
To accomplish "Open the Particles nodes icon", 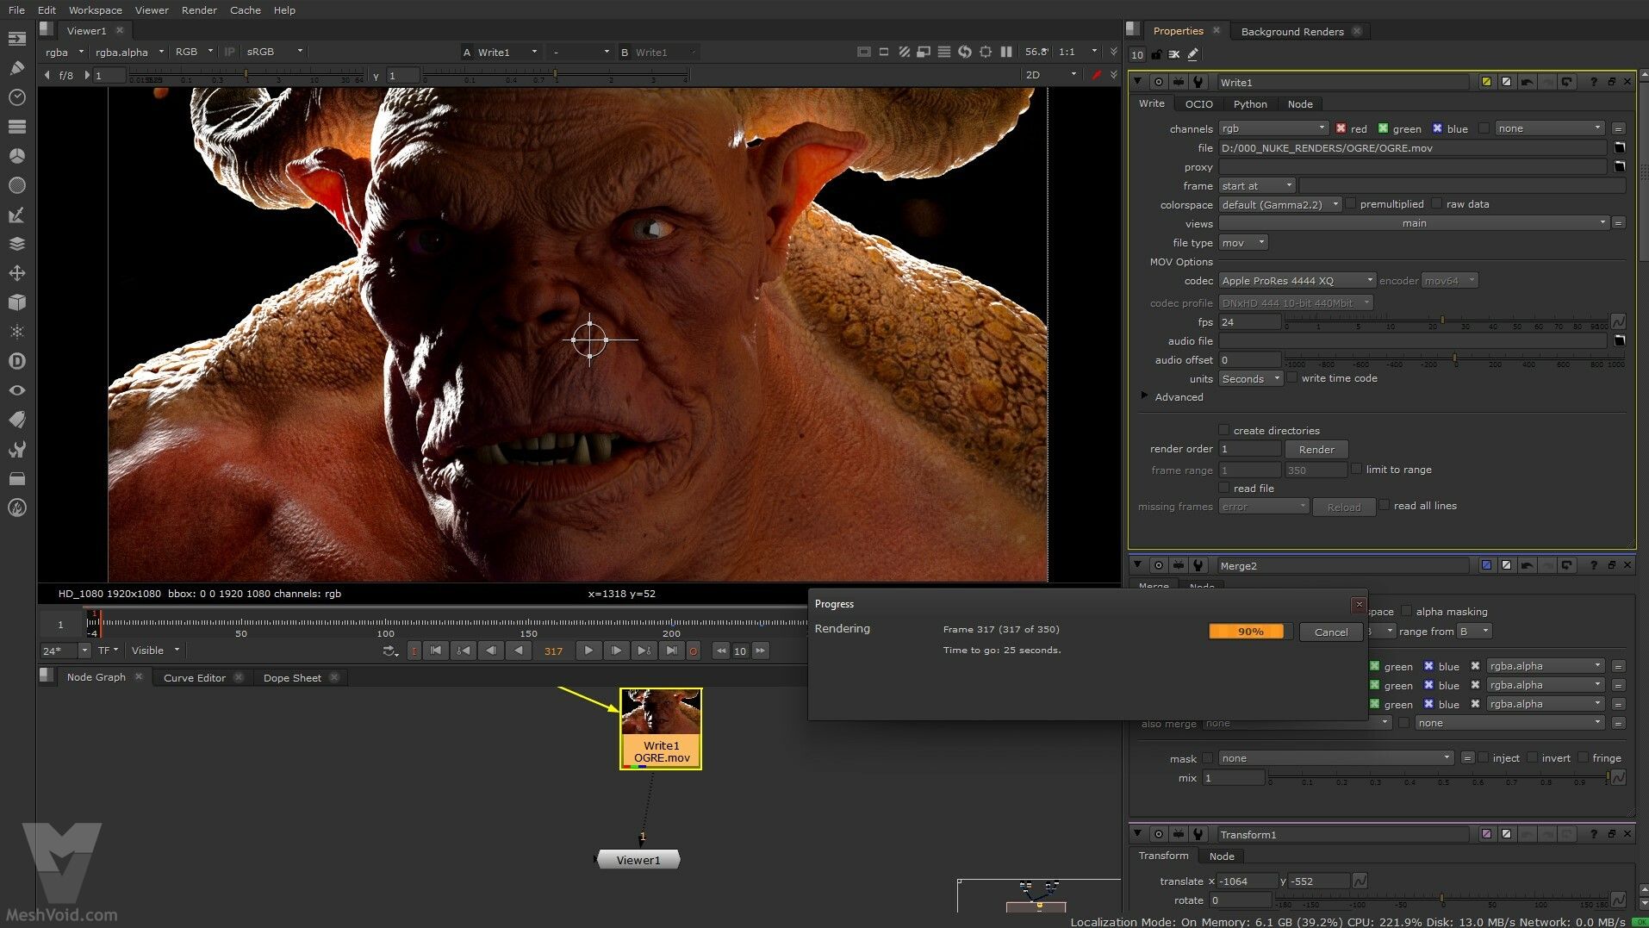I will [16, 332].
